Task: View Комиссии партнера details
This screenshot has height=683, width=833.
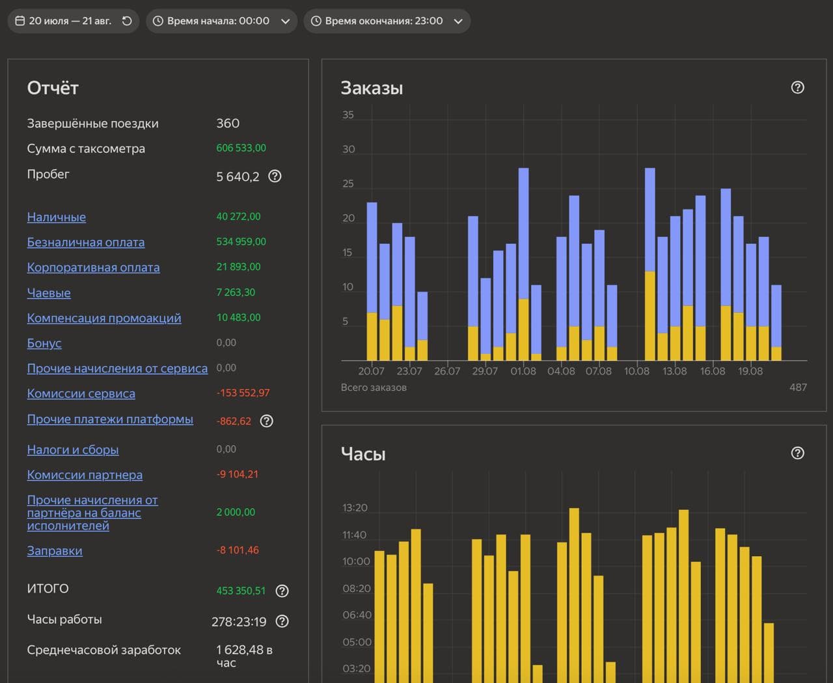Action: pos(85,475)
